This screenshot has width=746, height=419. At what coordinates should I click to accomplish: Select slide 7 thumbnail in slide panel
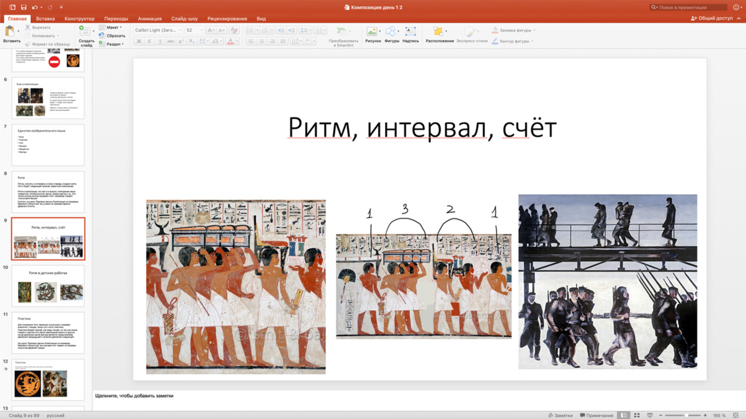pos(48,145)
